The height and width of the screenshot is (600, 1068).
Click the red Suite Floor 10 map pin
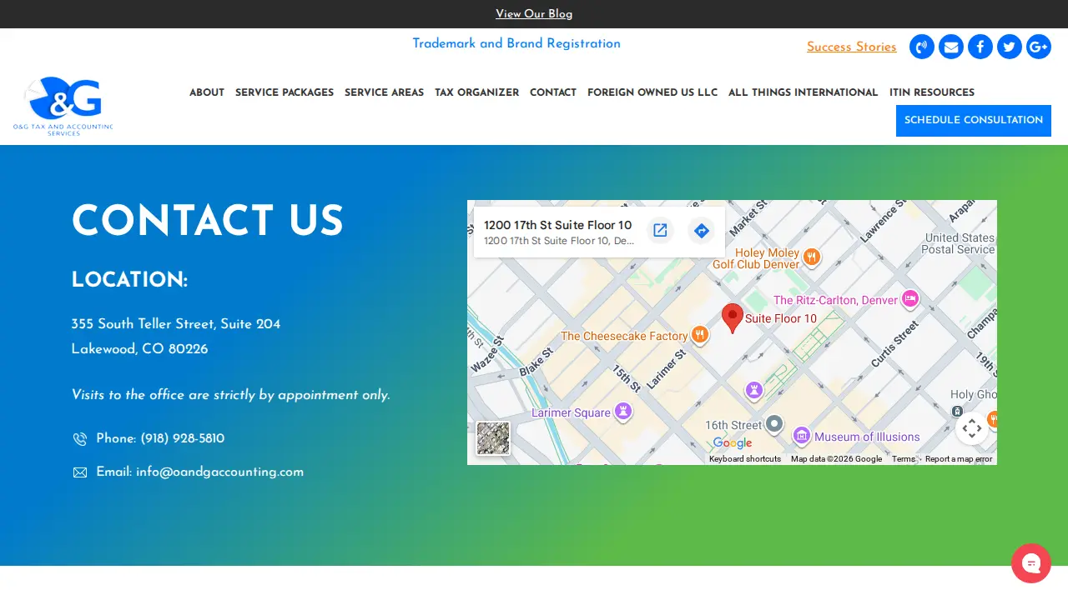click(733, 317)
